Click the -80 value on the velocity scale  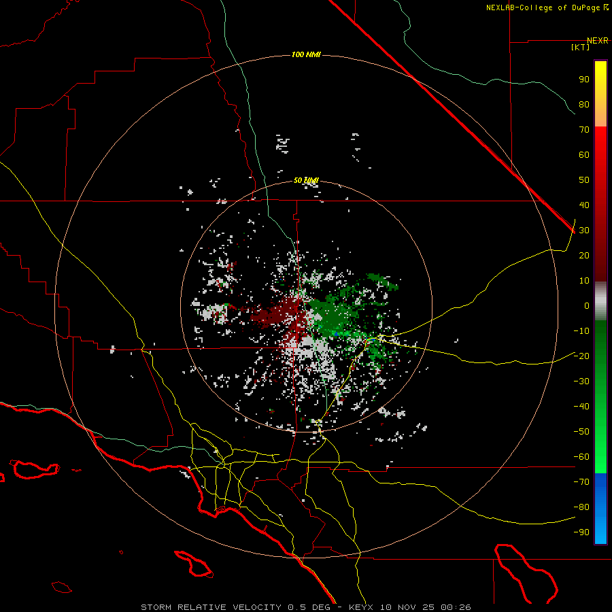click(581, 507)
